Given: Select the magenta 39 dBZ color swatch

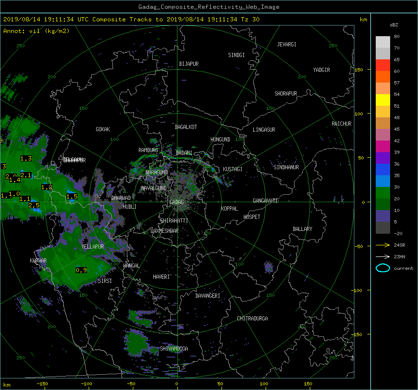Looking at the screenshot, I should 383,147.
